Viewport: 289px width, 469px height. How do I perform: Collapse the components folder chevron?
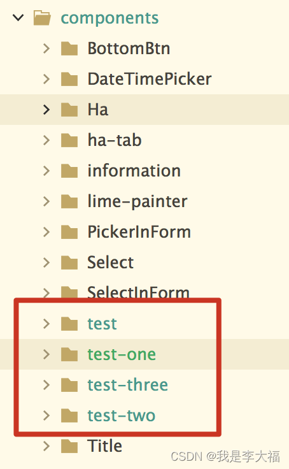point(18,18)
